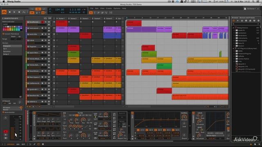Select the eraser tool in the toolbar
The width and height of the screenshot is (262, 147).
tap(102, 13)
